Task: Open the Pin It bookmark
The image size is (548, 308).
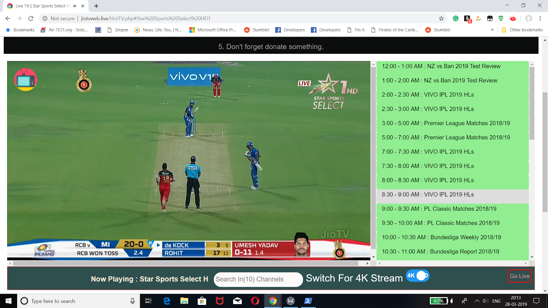Action: [356, 30]
